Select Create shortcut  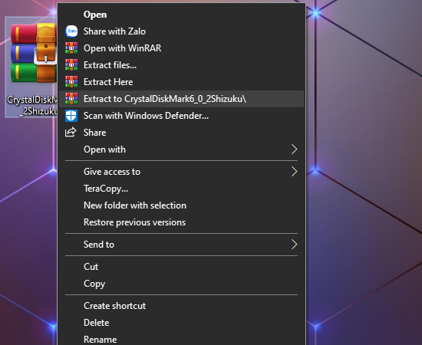pos(181,306)
